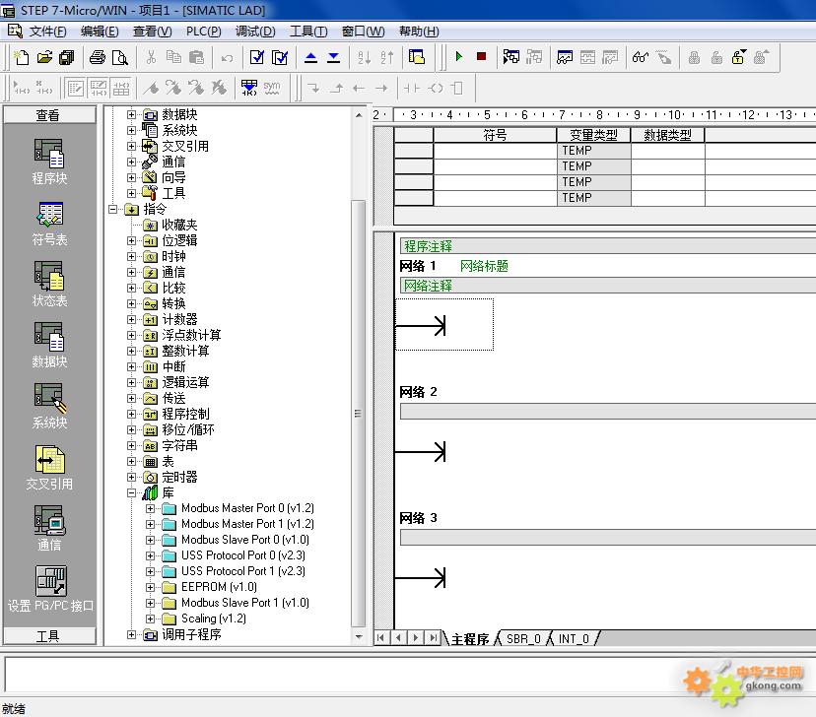Select the 程序控制 tree item
Image resolution: width=816 pixels, height=717 pixels.
click(x=186, y=415)
